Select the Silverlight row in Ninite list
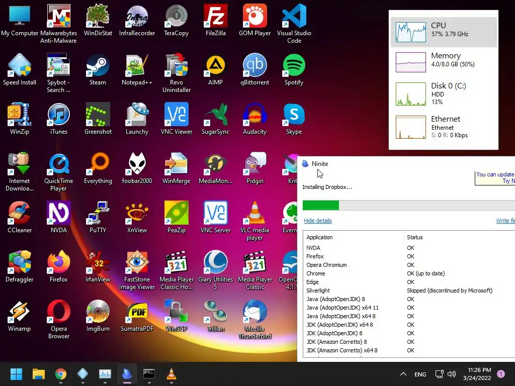515x386 pixels. (409, 291)
